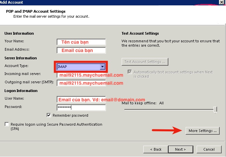Image resolution: width=226 pixels, height=157 pixels.
Task: Click the Your Name input field
Action: click(x=81, y=42)
